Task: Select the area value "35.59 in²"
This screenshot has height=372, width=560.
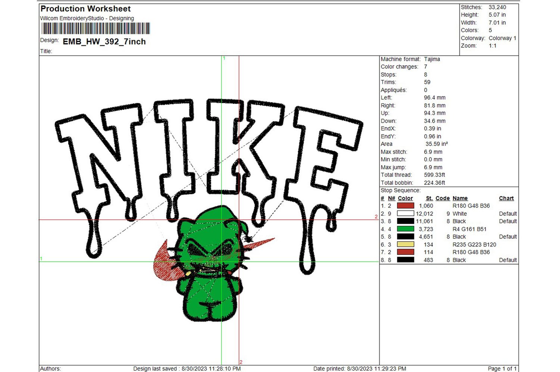Action: (x=437, y=144)
